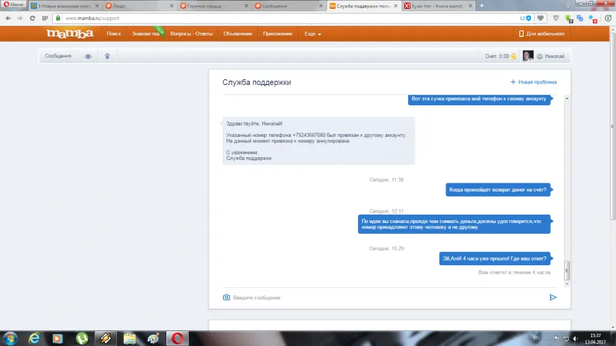Image resolution: width=616 pixels, height=346 pixels.
Task: Click the 'Счет: 0.00' account balance
Action: tap(500, 56)
